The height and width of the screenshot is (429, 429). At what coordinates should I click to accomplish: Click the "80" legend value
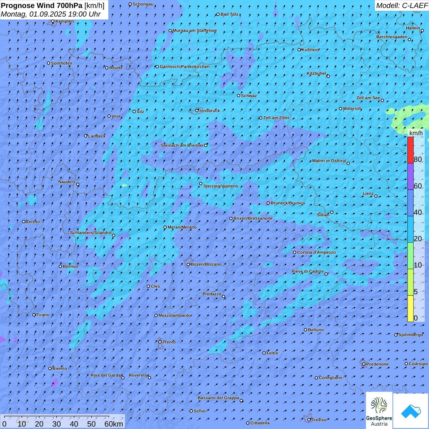tap(418, 159)
